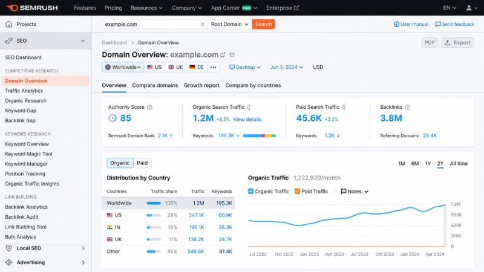Switch to the Growth report tab
484x272 pixels.
coord(201,85)
